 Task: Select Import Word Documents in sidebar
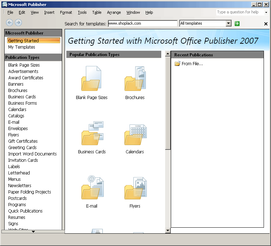click(32, 154)
